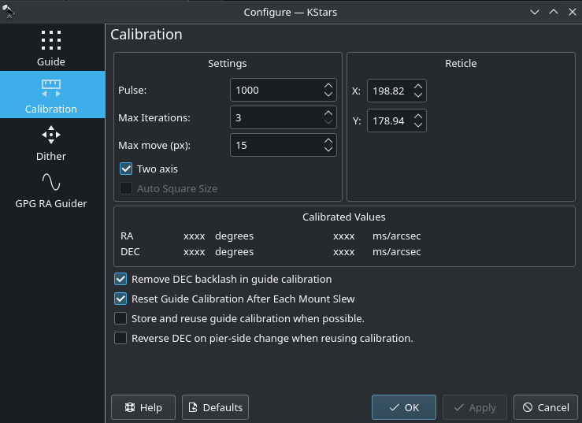The height and width of the screenshot is (423, 582).
Task: Increase Max move (px) with up arrow
Action: click(x=328, y=141)
